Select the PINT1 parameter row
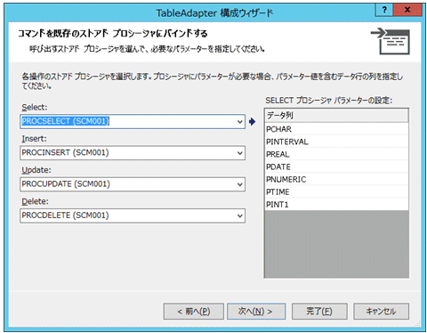427x333 pixels. 336,205
